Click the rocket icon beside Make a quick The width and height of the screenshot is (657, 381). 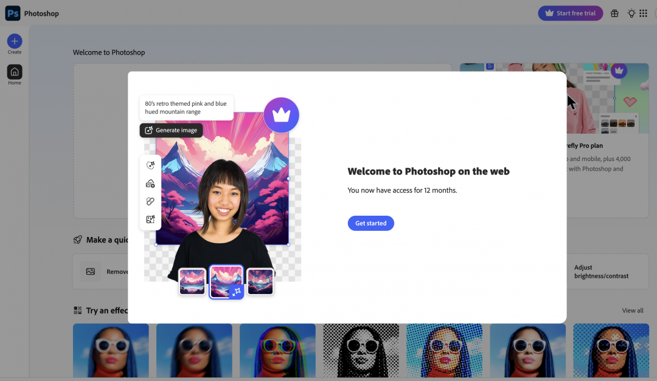coord(78,240)
